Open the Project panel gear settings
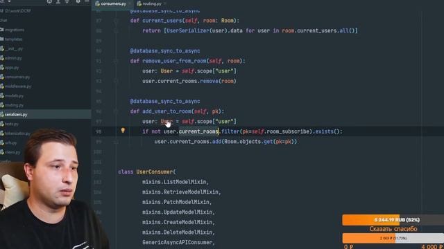Viewport: 444px width, 249px height. point(78,1)
